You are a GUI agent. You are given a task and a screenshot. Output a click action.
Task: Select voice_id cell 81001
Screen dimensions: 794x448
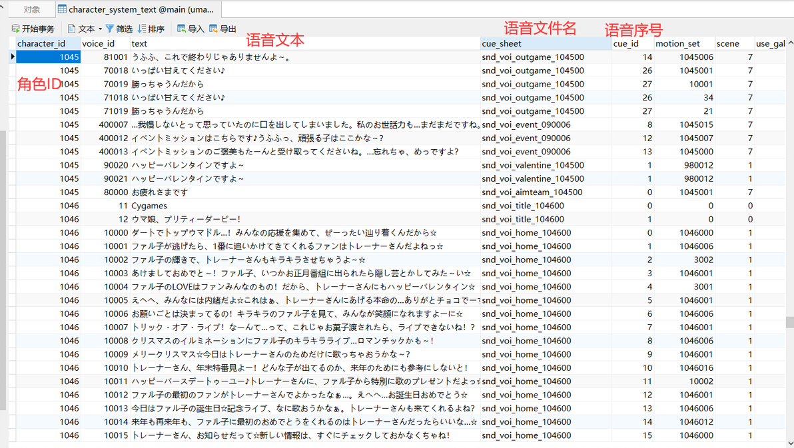105,57
